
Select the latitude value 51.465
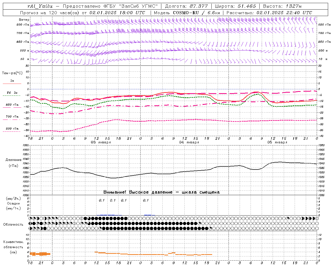point(247,6)
